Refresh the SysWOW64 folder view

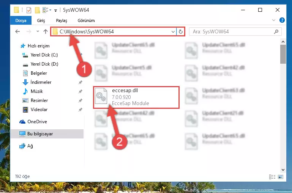pos(181,31)
